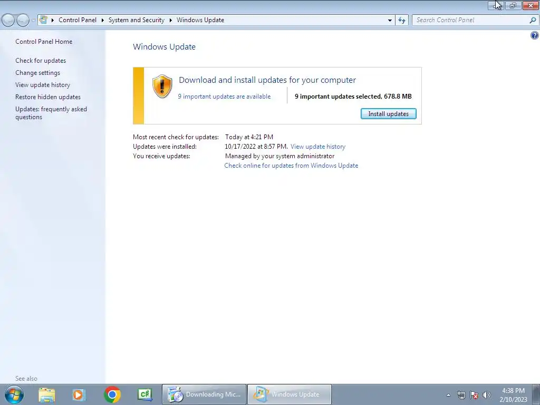Open Help via question mark icon

535,35
